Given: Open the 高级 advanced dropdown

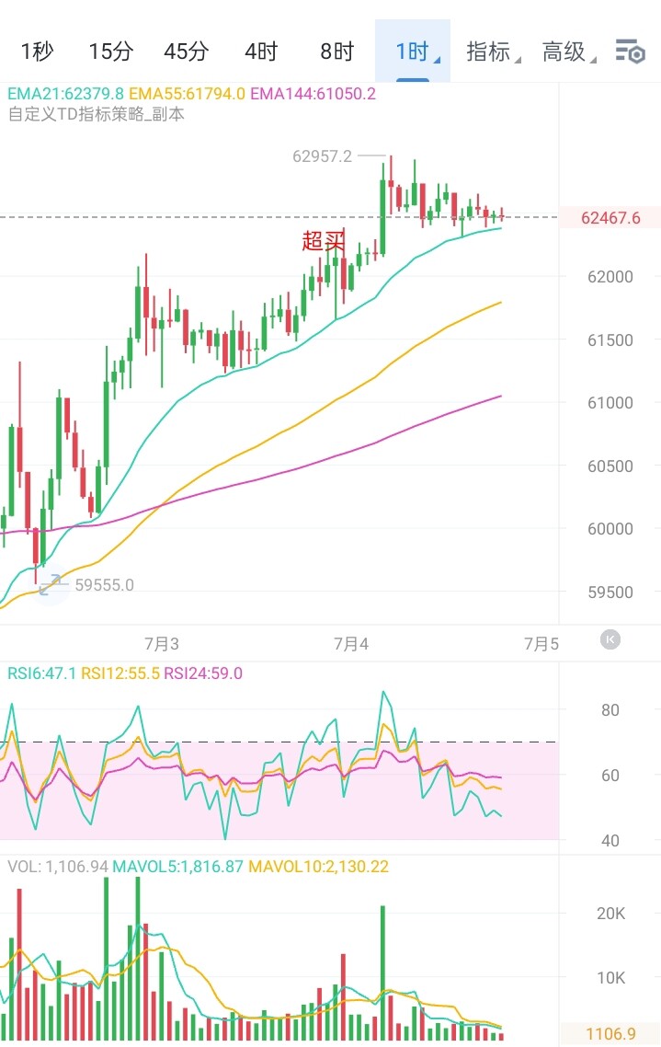Looking at the screenshot, I should coord(568,52).
